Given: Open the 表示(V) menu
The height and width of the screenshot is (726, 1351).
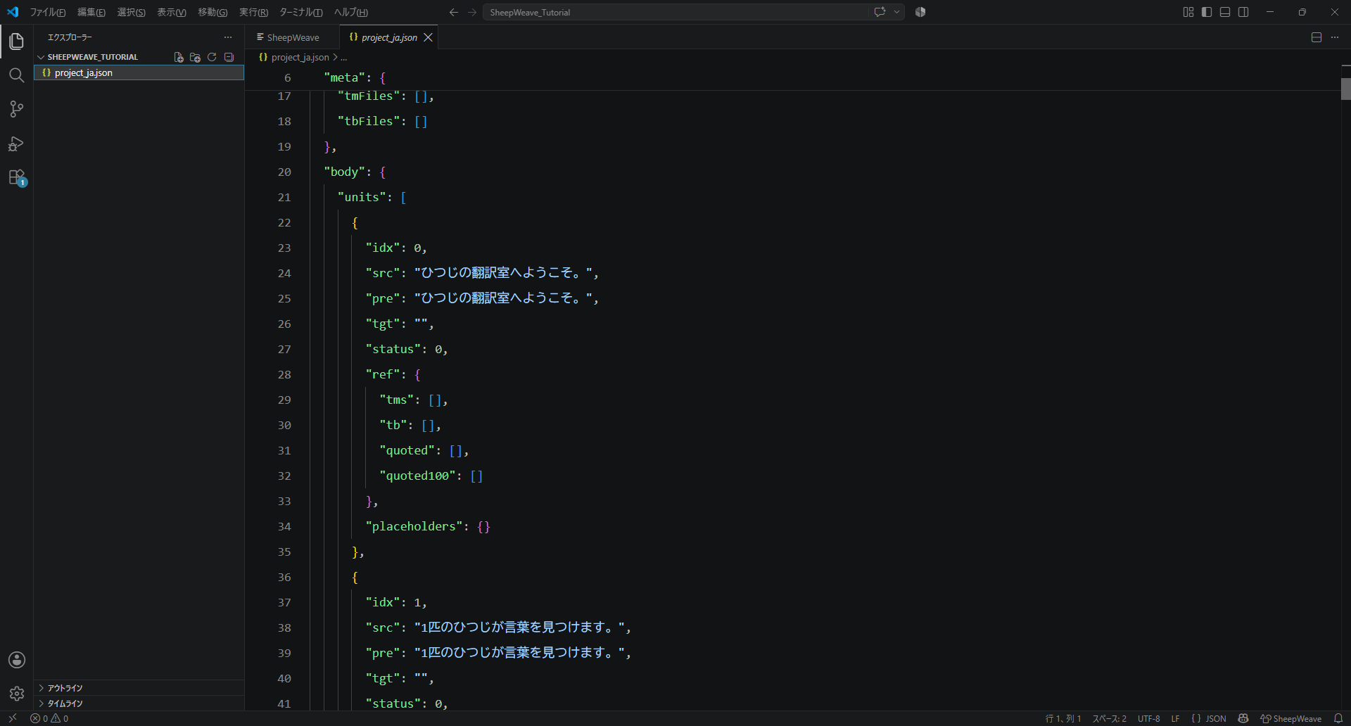Looking at the screenshot, I should 172,12.
